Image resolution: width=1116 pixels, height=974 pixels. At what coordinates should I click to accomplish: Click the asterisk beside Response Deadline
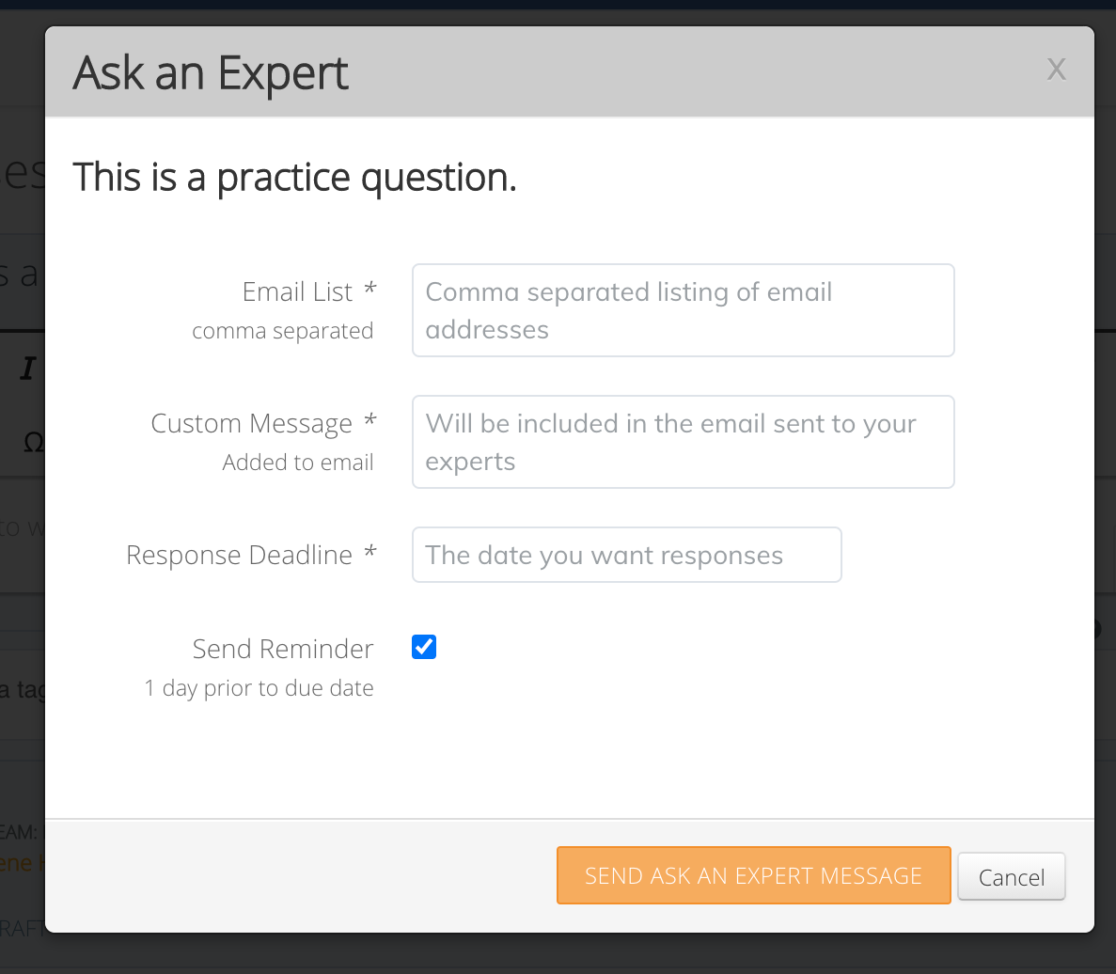coord(370,553)
